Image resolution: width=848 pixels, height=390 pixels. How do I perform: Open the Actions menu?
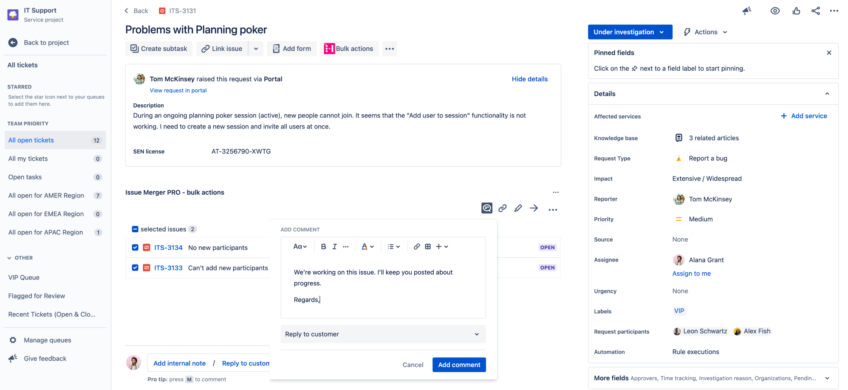click(x=705, y=32)
